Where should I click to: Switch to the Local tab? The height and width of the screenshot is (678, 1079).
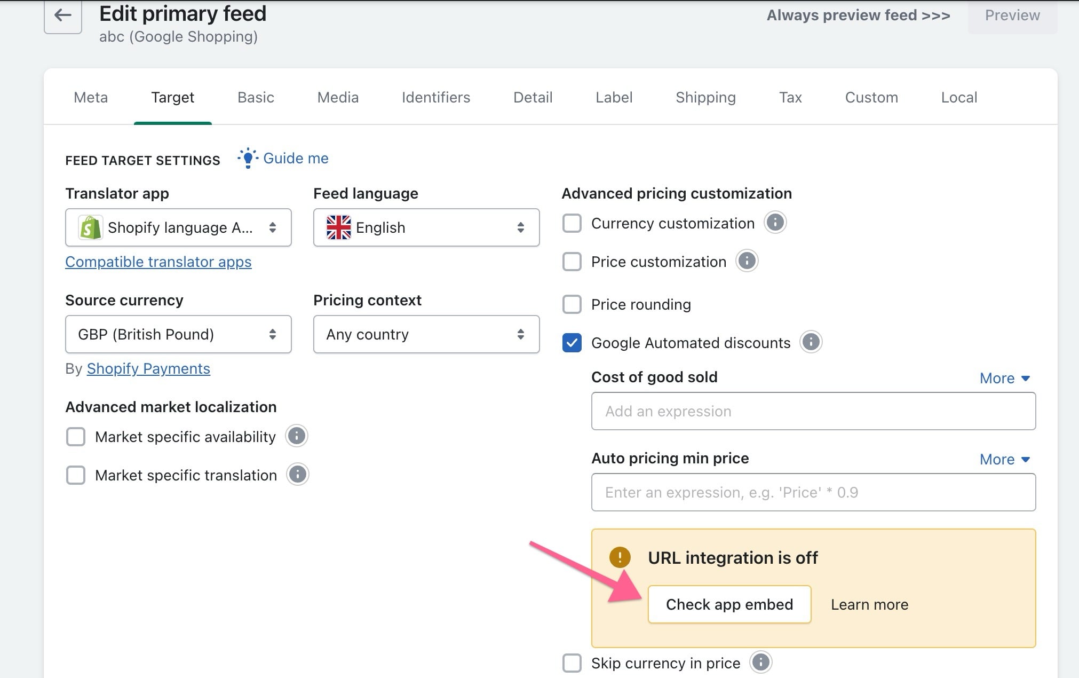click(x=959, y=97)
